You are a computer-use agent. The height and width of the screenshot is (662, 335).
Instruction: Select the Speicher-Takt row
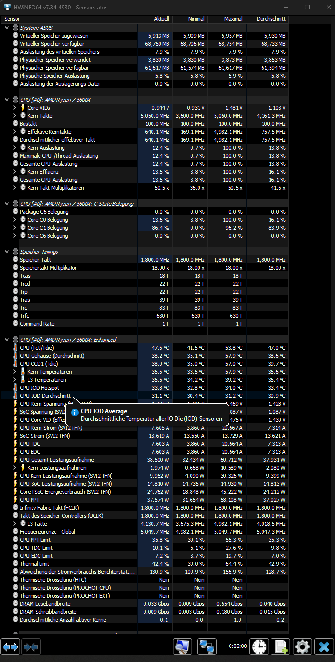(144, 260)
